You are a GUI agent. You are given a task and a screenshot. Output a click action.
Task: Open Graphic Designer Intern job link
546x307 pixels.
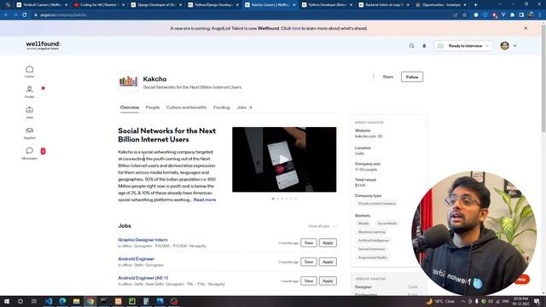[x=142, y=240]
